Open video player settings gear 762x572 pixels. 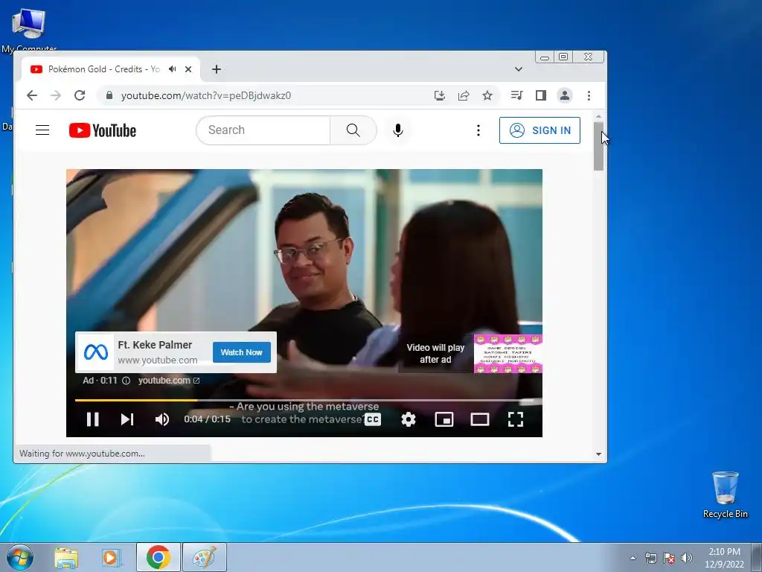409,419
